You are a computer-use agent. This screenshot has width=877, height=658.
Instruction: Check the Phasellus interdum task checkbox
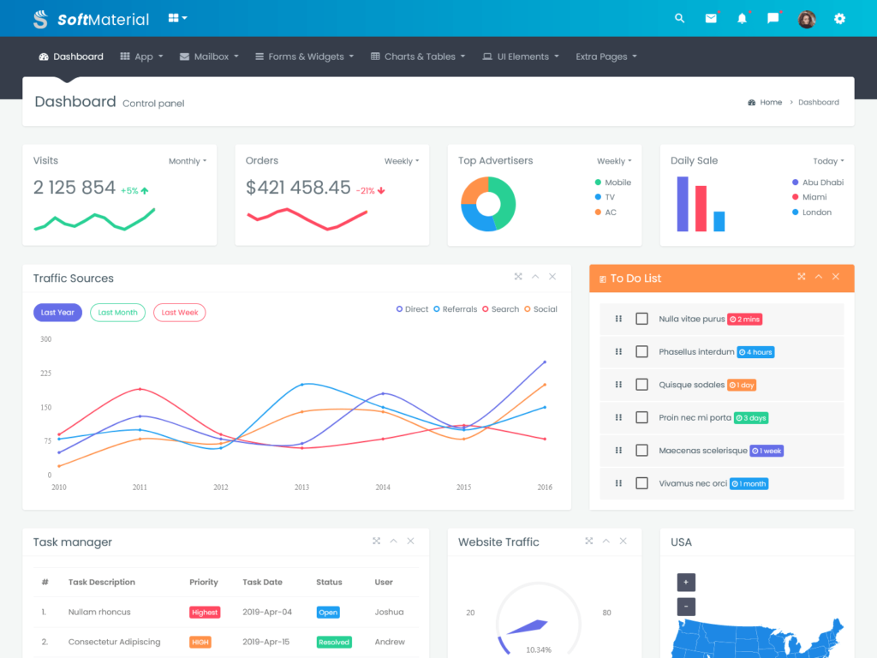tap(641, 351)
